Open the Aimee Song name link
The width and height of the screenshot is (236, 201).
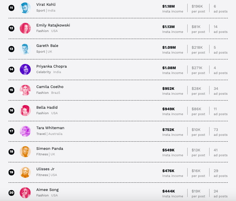(48, 190)
